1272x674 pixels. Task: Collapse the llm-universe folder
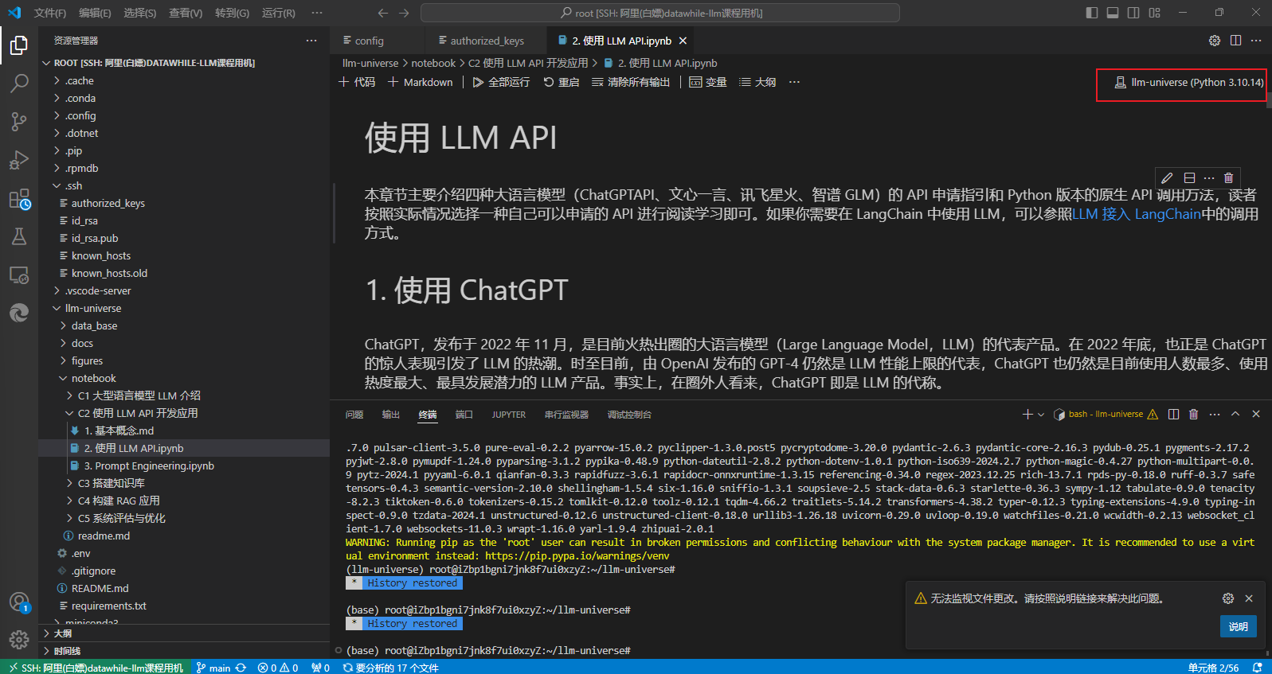pyautogui.click(x=93, y=308)
